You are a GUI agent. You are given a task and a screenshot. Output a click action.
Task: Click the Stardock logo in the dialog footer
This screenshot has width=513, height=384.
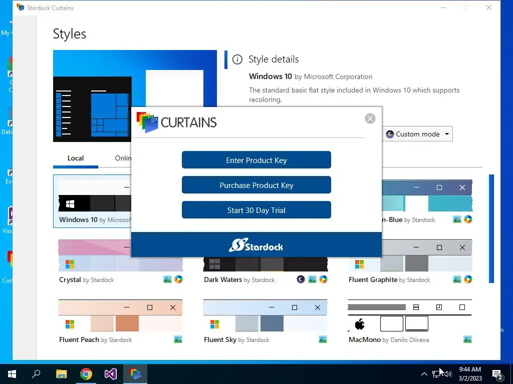pos(256,245)
